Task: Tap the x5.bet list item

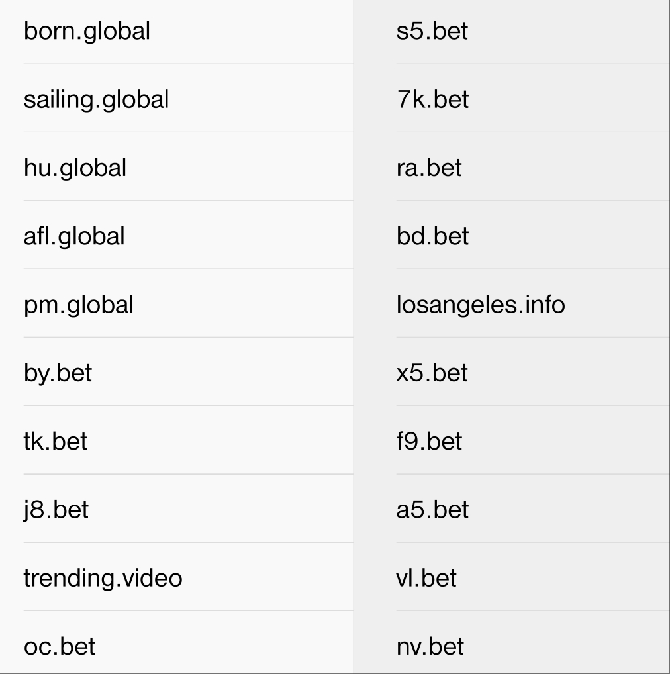Action: pos(432,373)
